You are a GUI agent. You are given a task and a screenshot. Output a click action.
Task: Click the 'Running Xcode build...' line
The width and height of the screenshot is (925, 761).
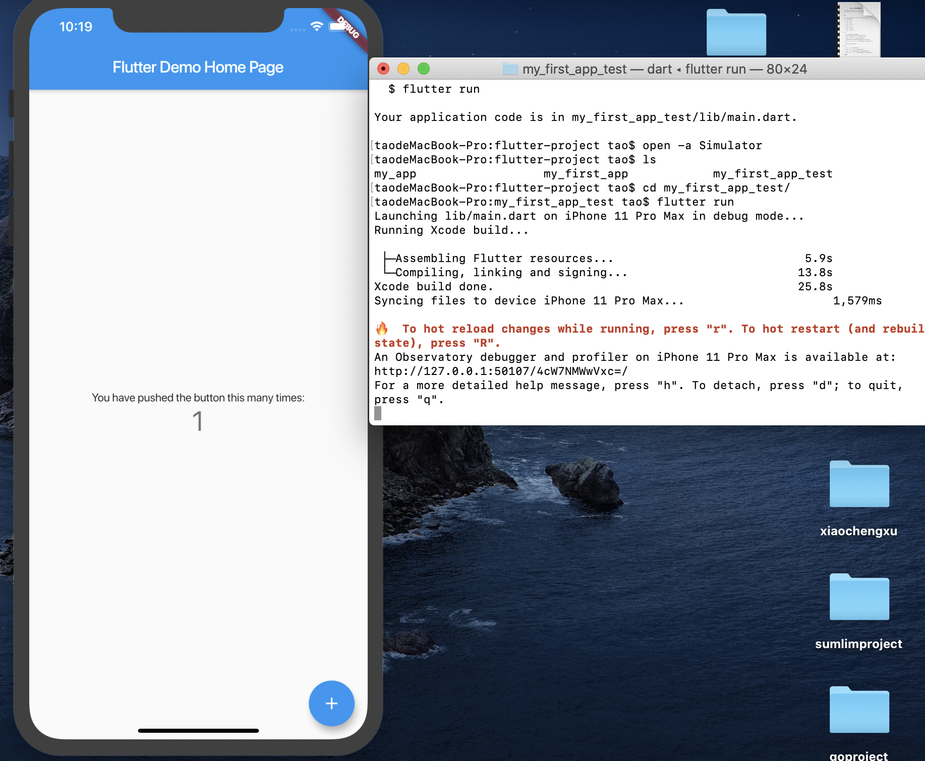(451, 230)
